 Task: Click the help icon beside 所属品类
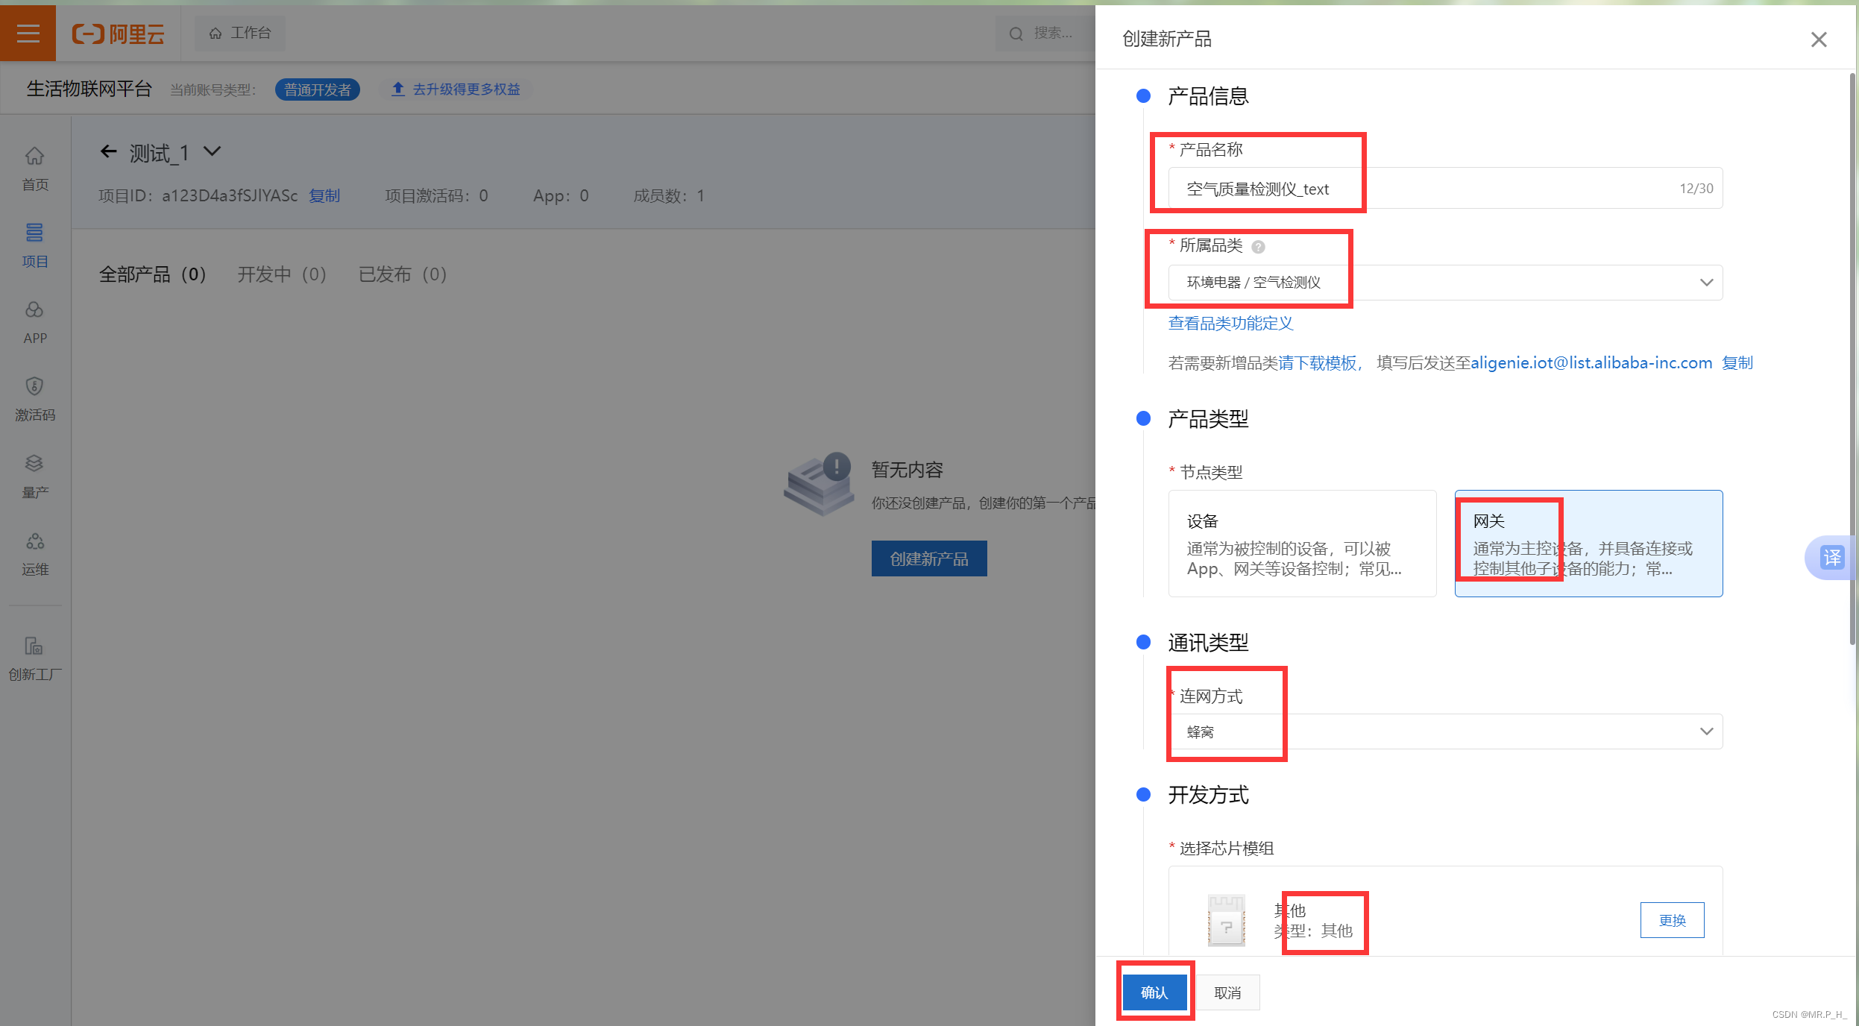point(1258,247)
